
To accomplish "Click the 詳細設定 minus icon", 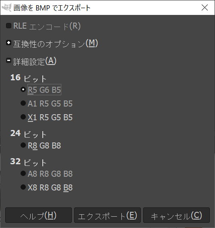I will pyautogui.click(x=8, y=61).
